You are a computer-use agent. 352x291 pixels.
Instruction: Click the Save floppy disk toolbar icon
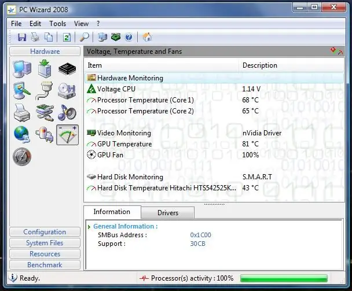click(22, 37)
